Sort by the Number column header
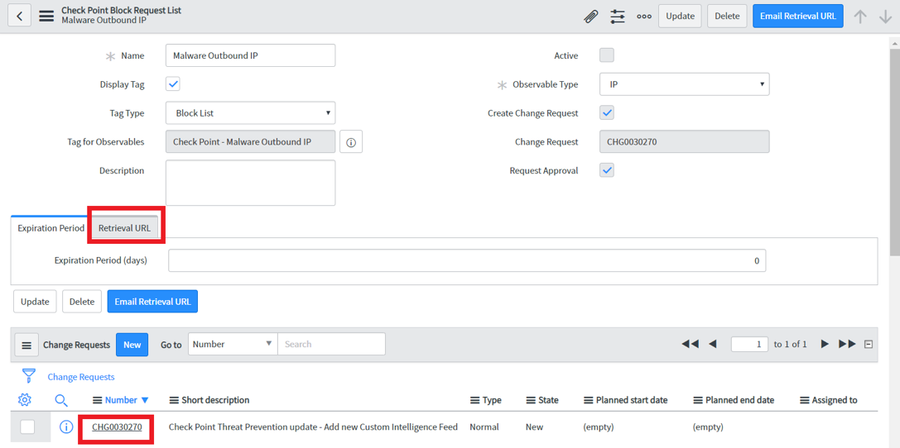The image size is (900, 448). [121, 400]
